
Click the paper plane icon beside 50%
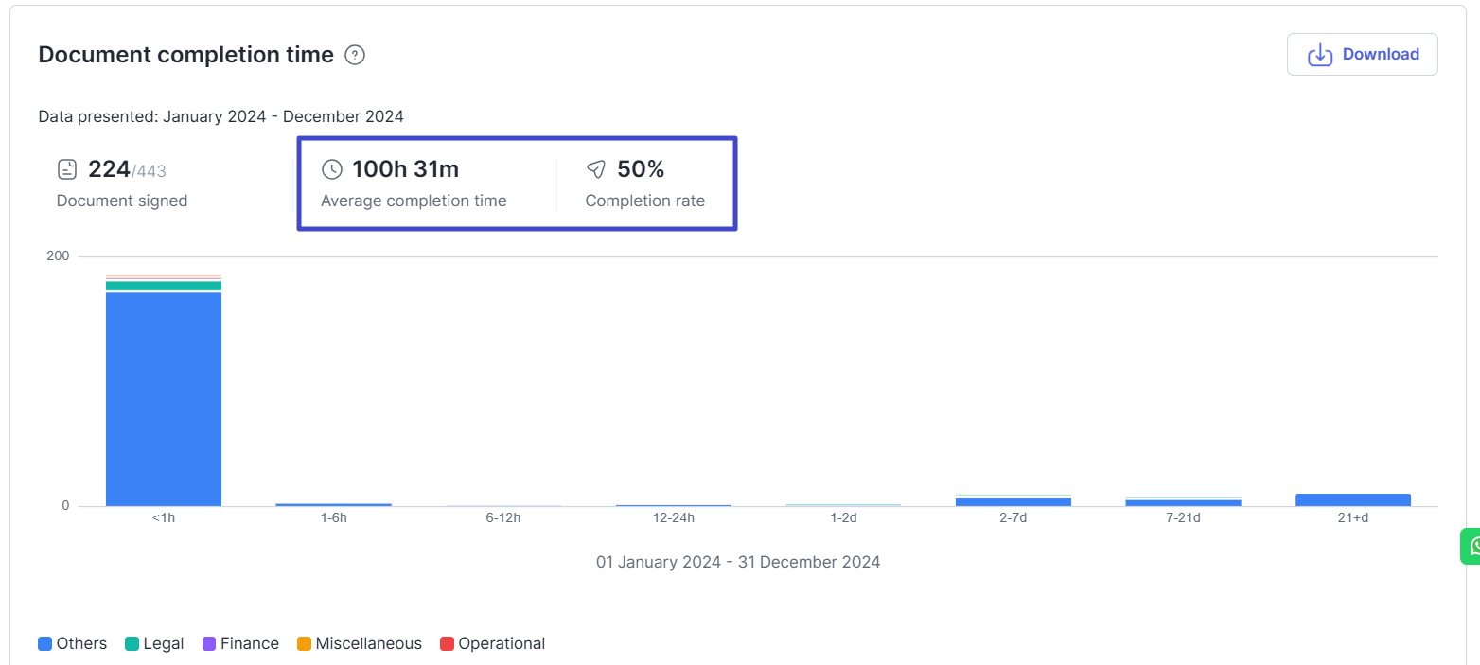tap(595, 169)
